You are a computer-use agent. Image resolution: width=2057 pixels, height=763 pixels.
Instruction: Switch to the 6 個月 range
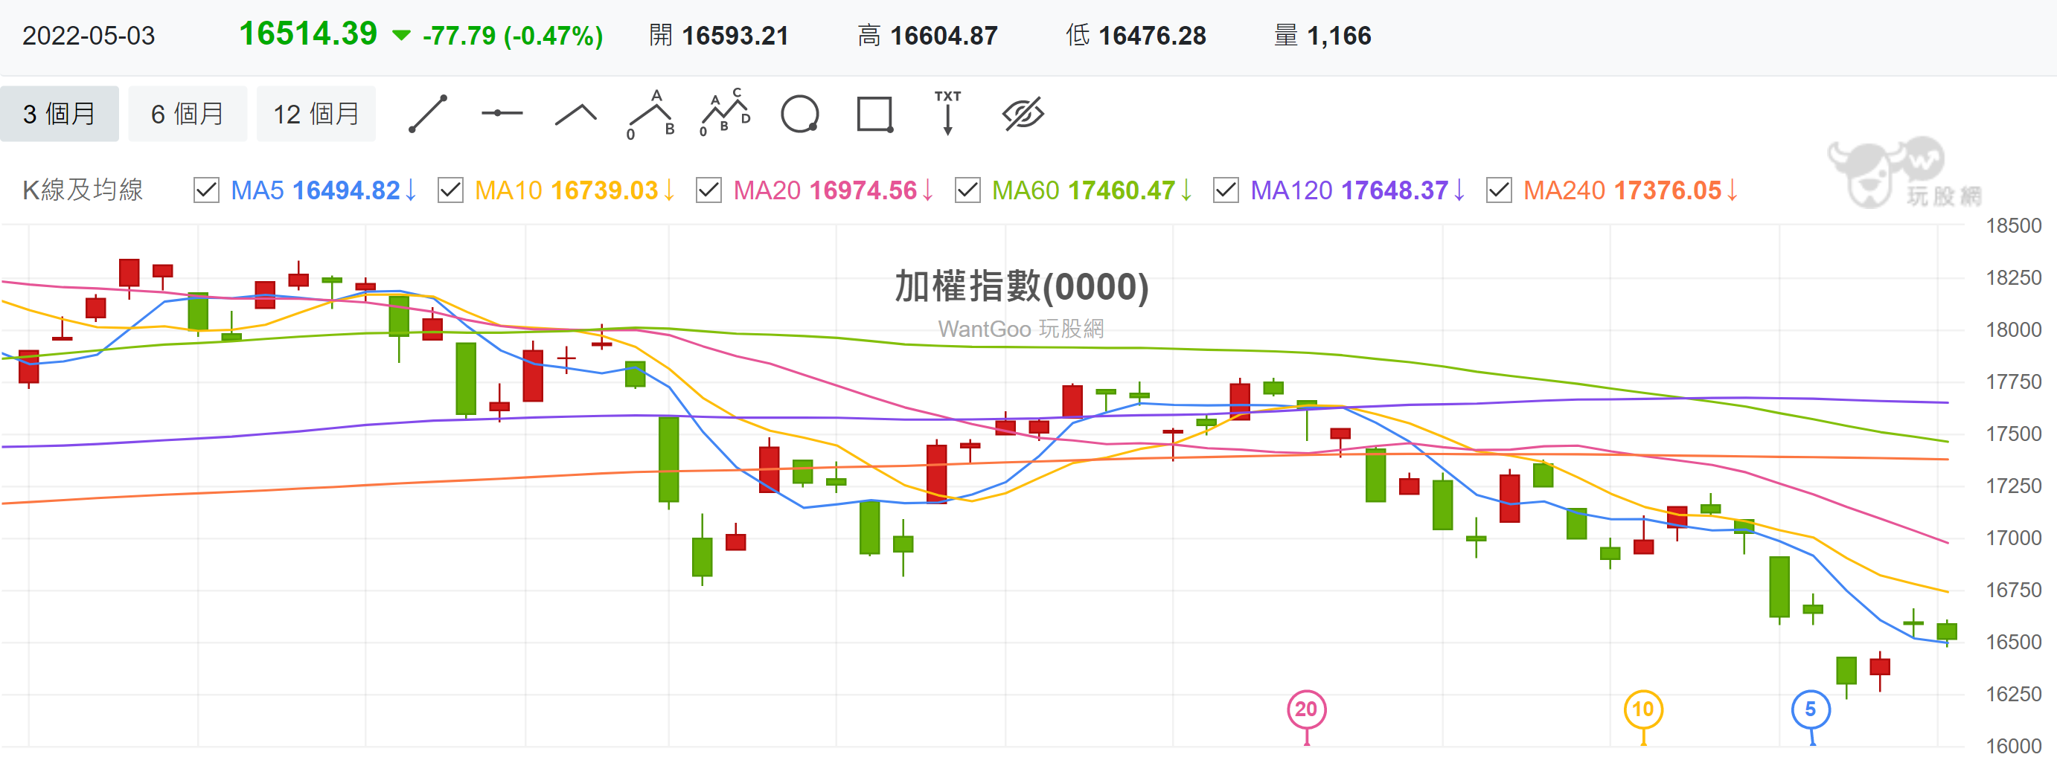(x=188, y=114)
